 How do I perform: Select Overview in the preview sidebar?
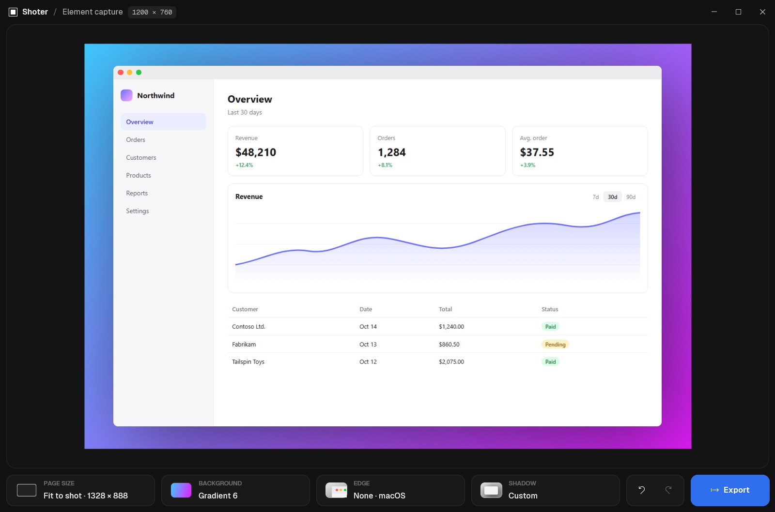pos(163,122)
